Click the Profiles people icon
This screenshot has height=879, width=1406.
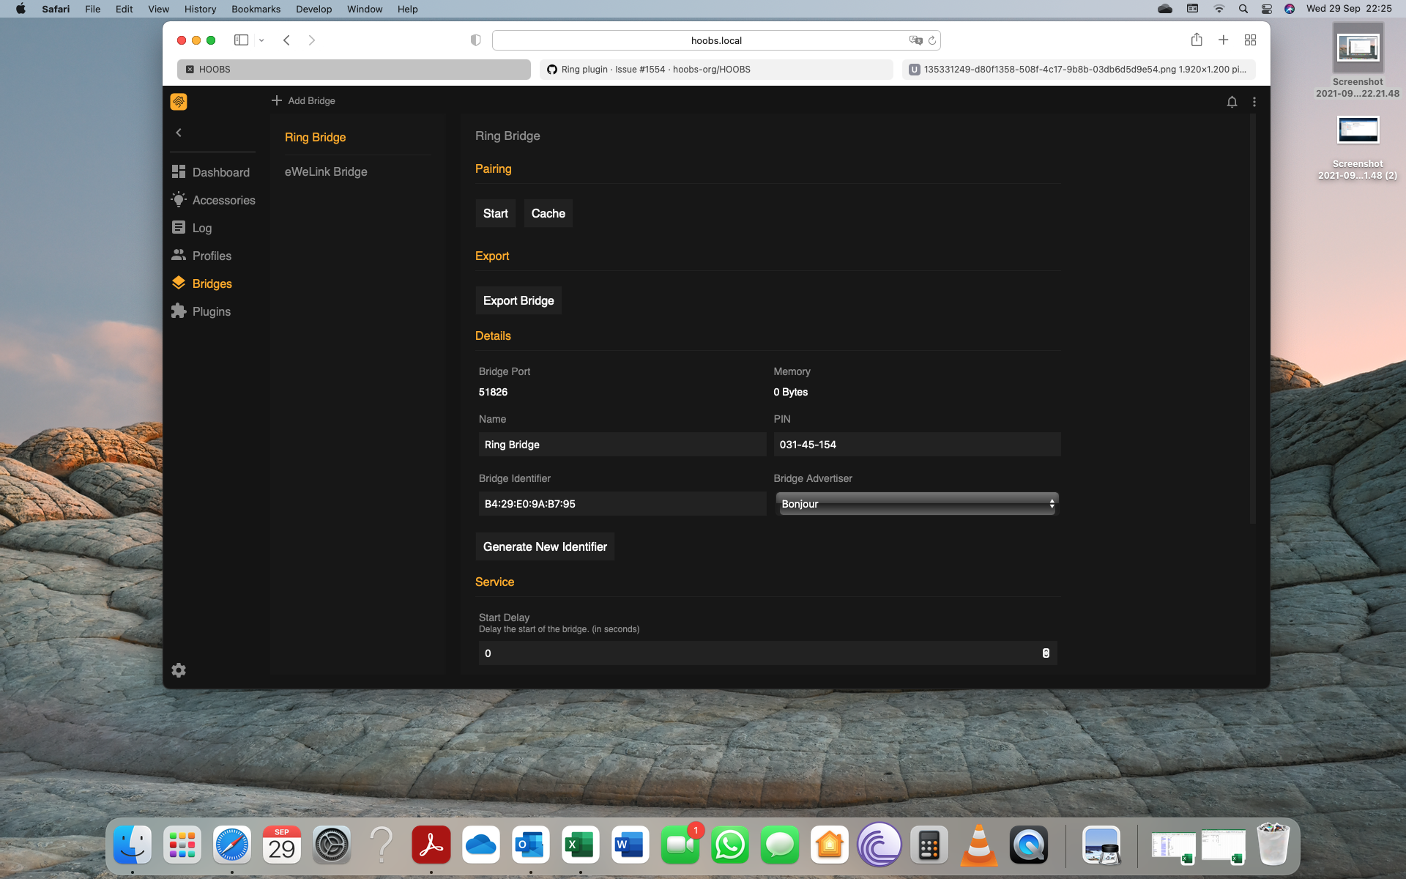(x=179, y=255)
